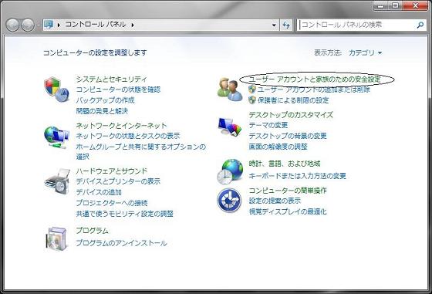Image resolution: width=432 pixels, height=294 pixels.
Task: Click in the コントロール パネルの検索 field
Action: [x=358, y=25]
